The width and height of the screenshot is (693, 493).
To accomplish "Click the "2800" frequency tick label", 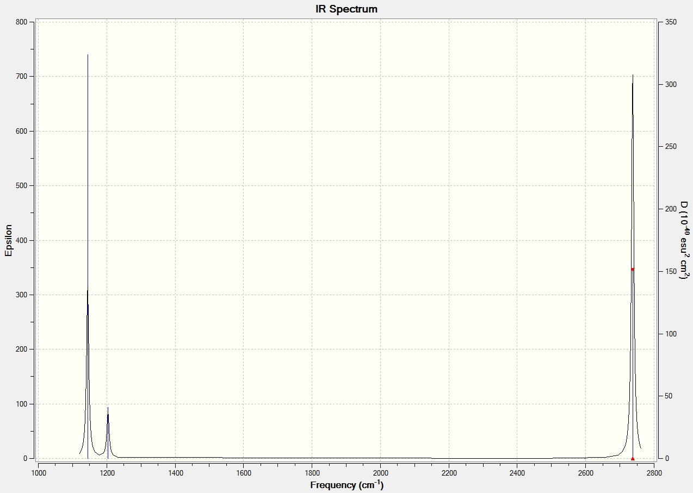I will [x=654, y=473].
